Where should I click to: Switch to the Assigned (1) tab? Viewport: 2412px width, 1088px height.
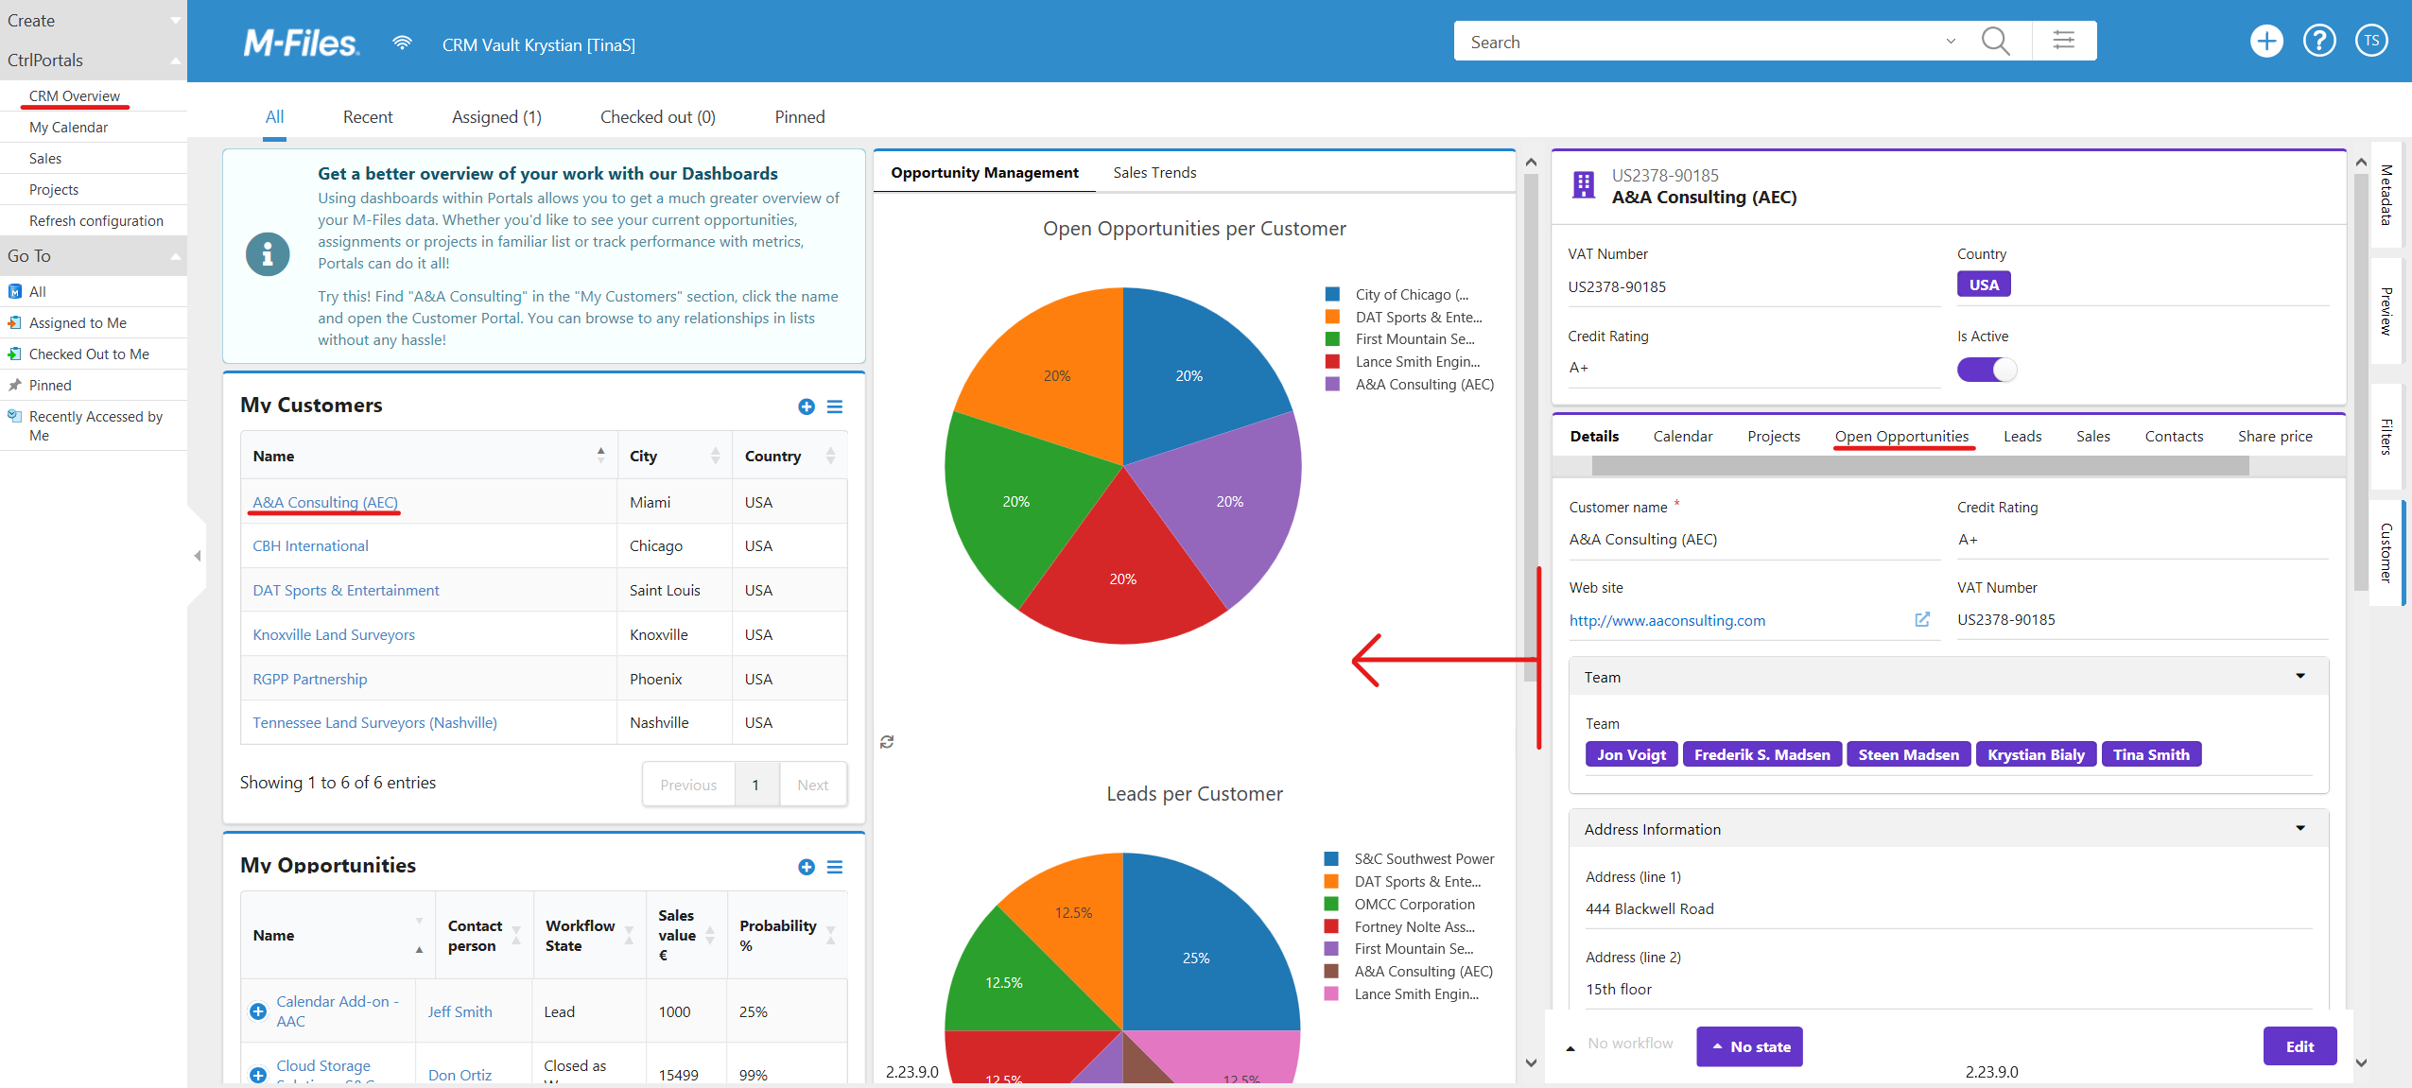496,117
